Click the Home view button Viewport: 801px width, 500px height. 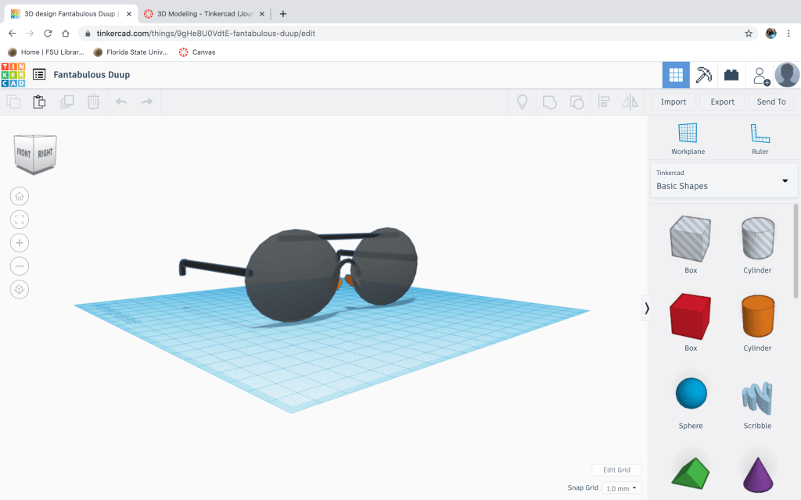[20, 196]
